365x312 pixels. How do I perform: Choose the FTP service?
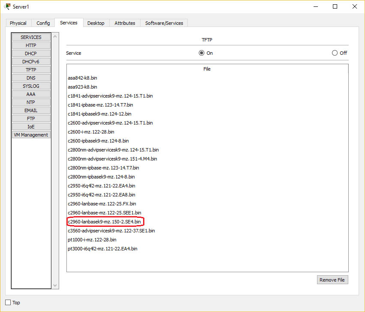[x=31, y=119]
